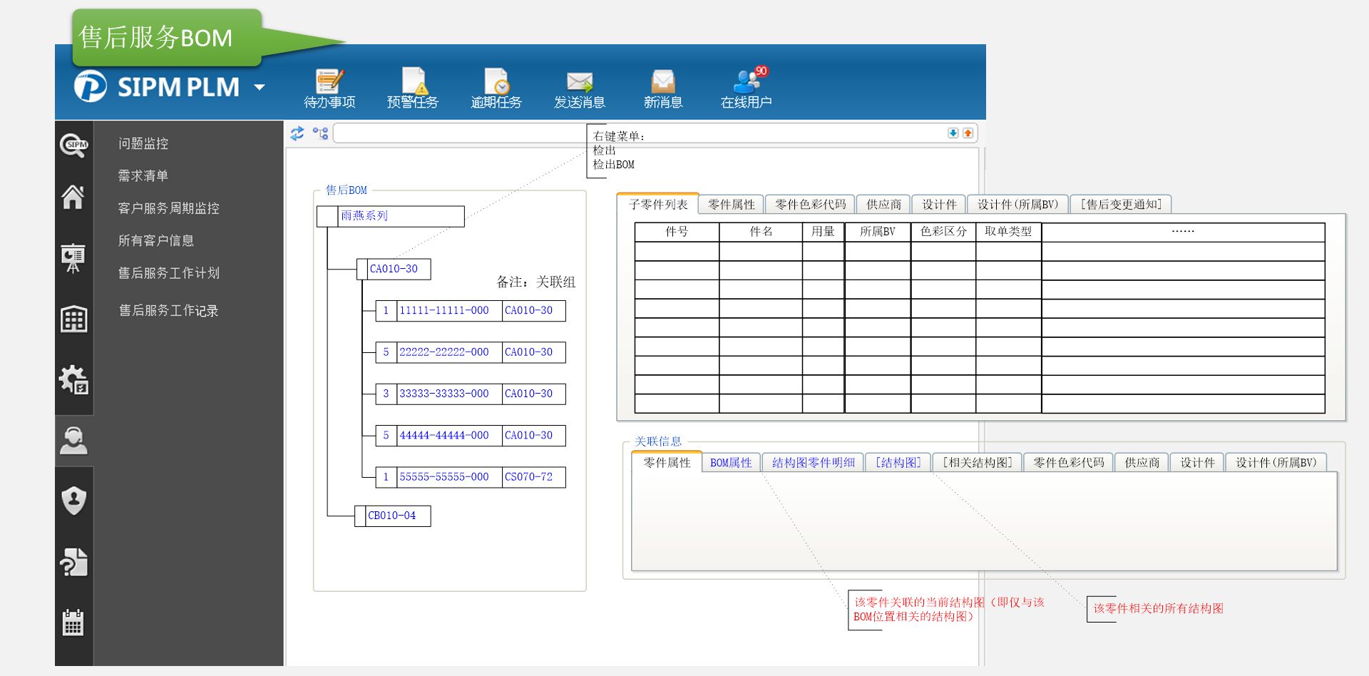
Task: Click the refresh arrows icon above the tree
Action: pyautogui.click(x=297, y=133)
